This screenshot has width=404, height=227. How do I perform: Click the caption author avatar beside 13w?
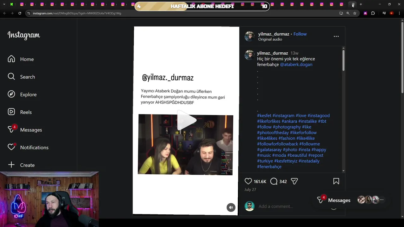tap(249, 55)
